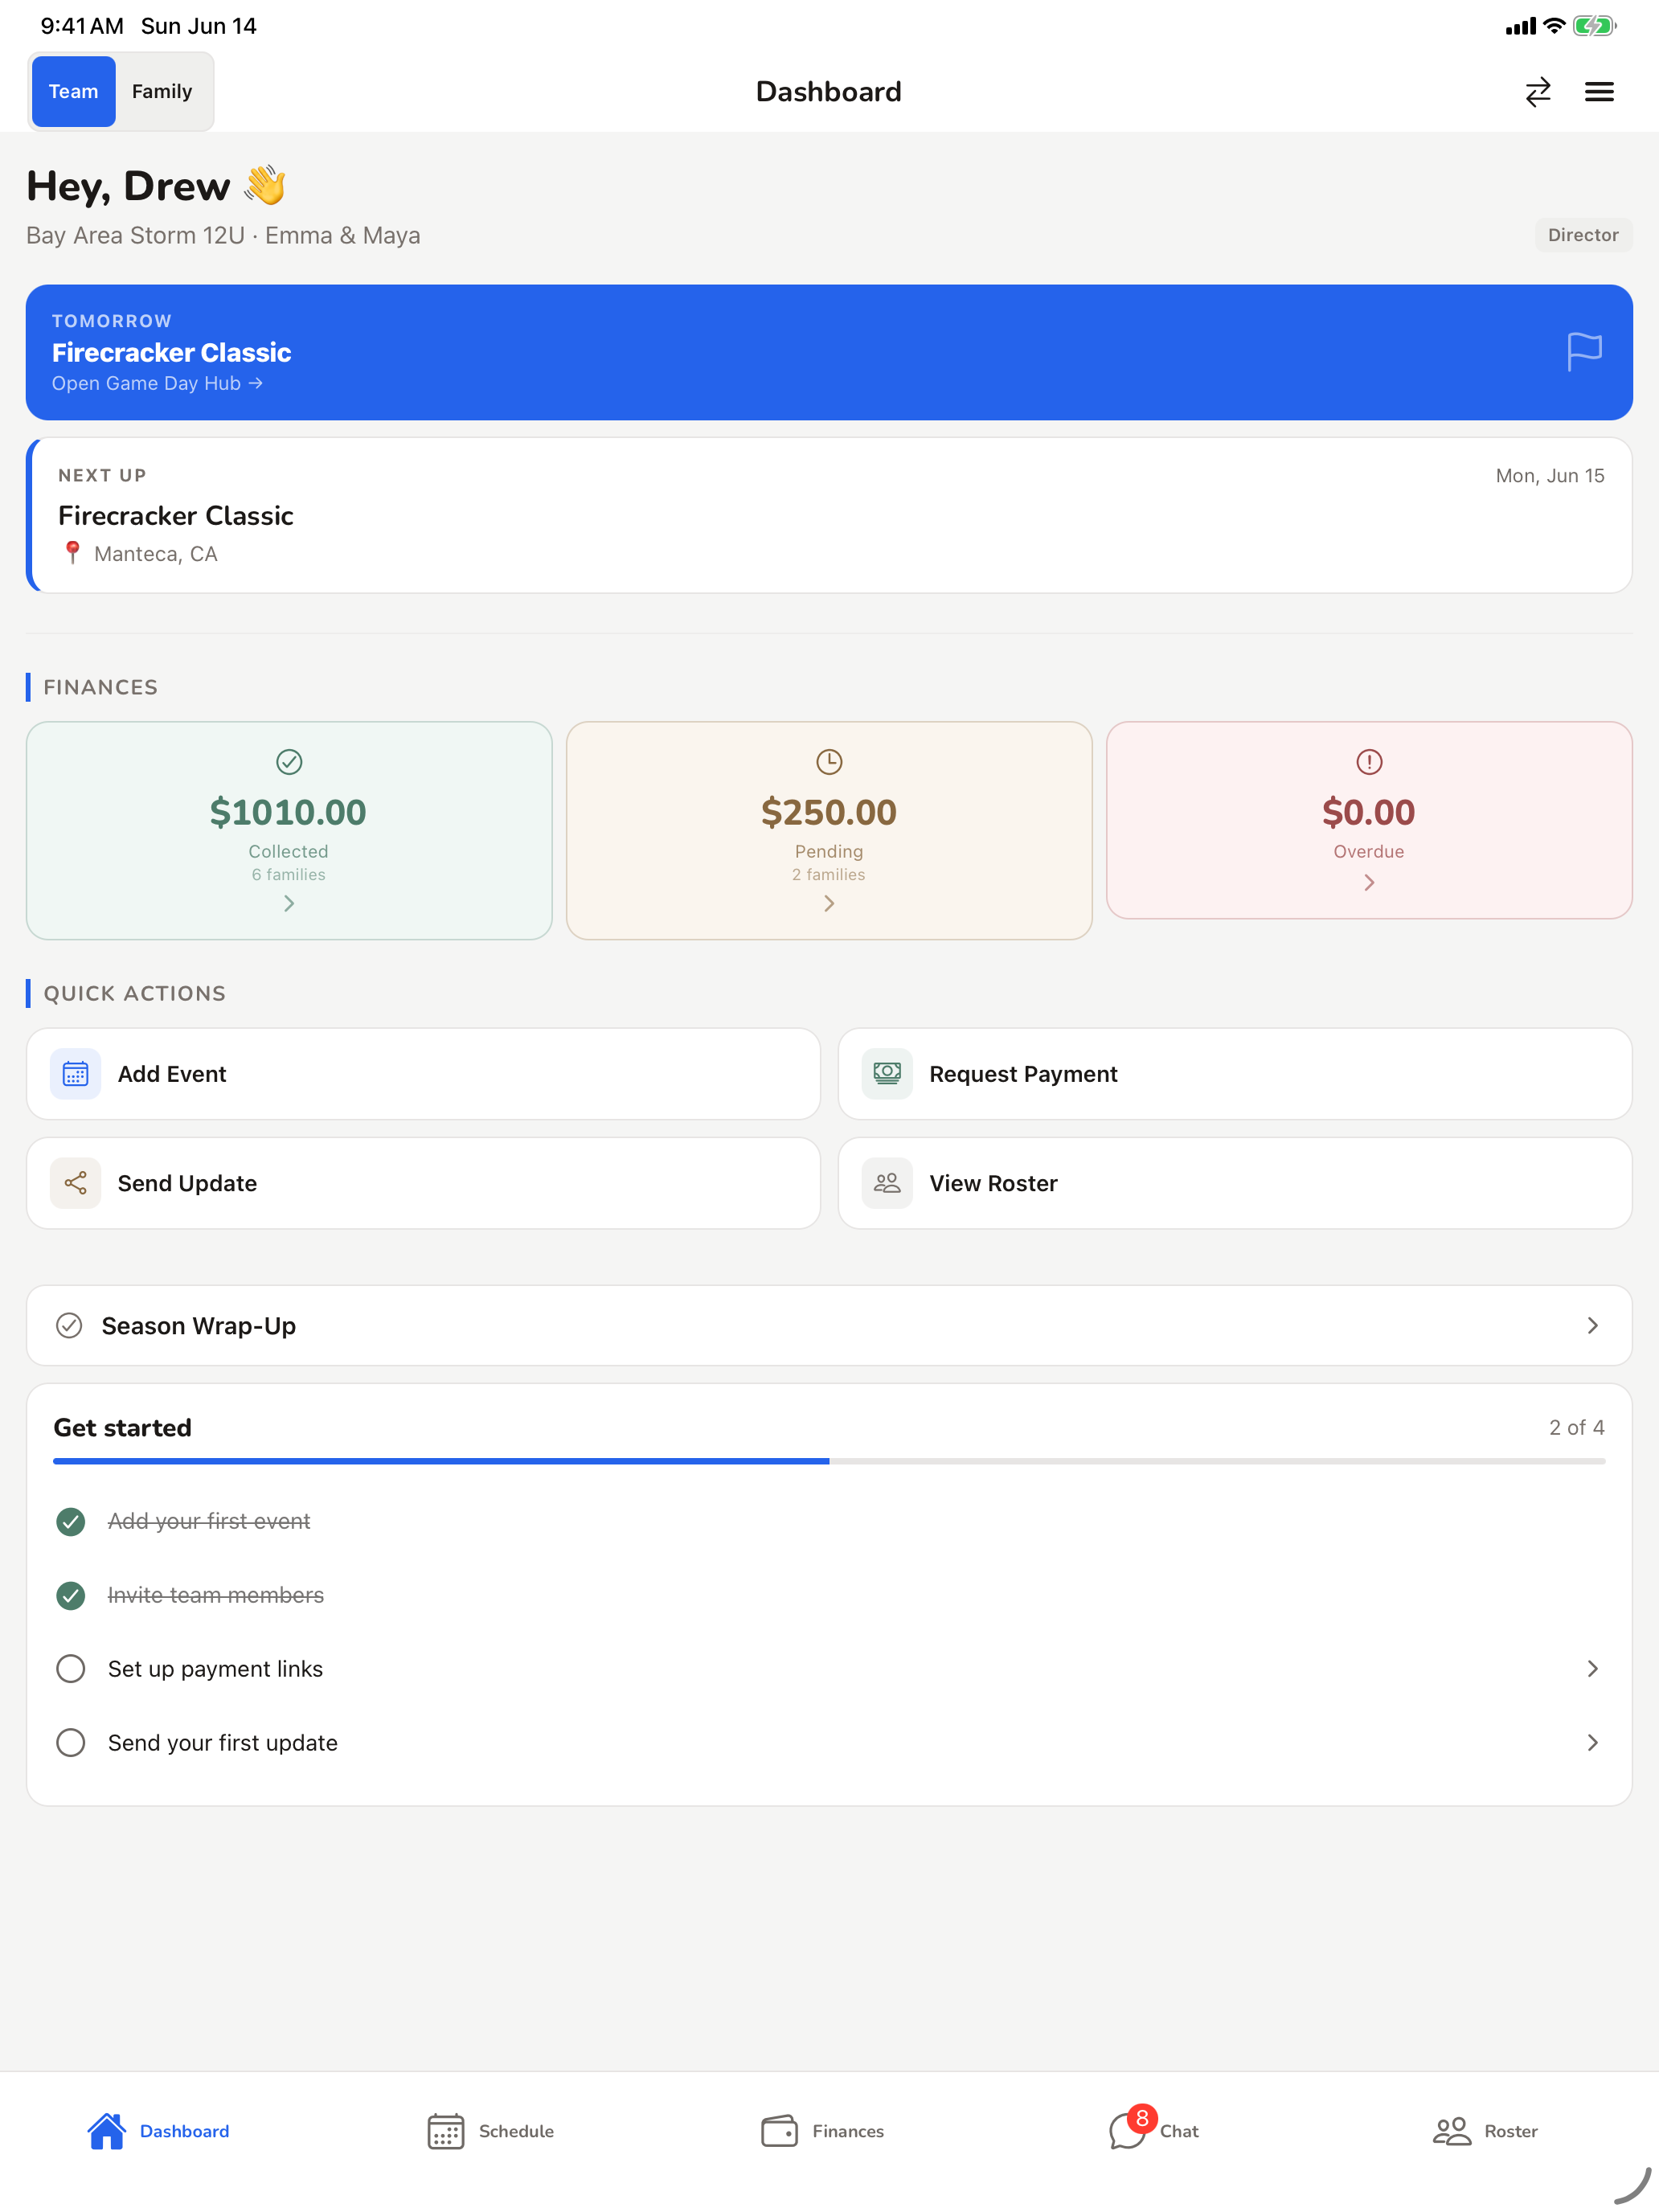Switch to the Family tab

tap(162, 92)
